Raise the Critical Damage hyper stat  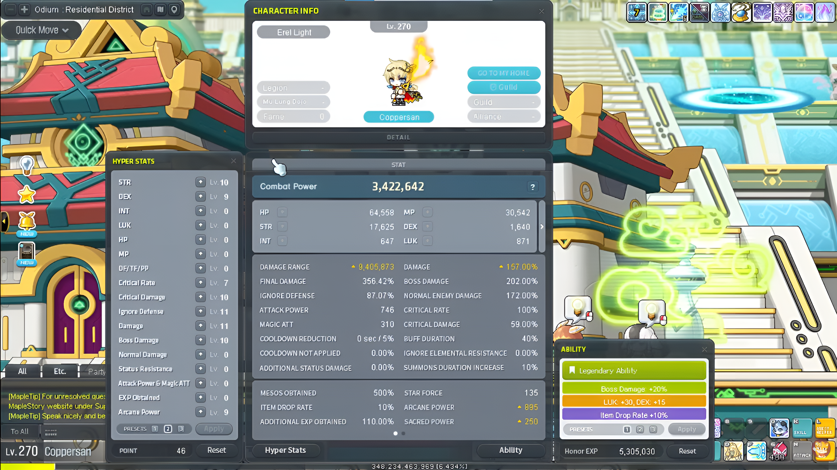point(200,297)
